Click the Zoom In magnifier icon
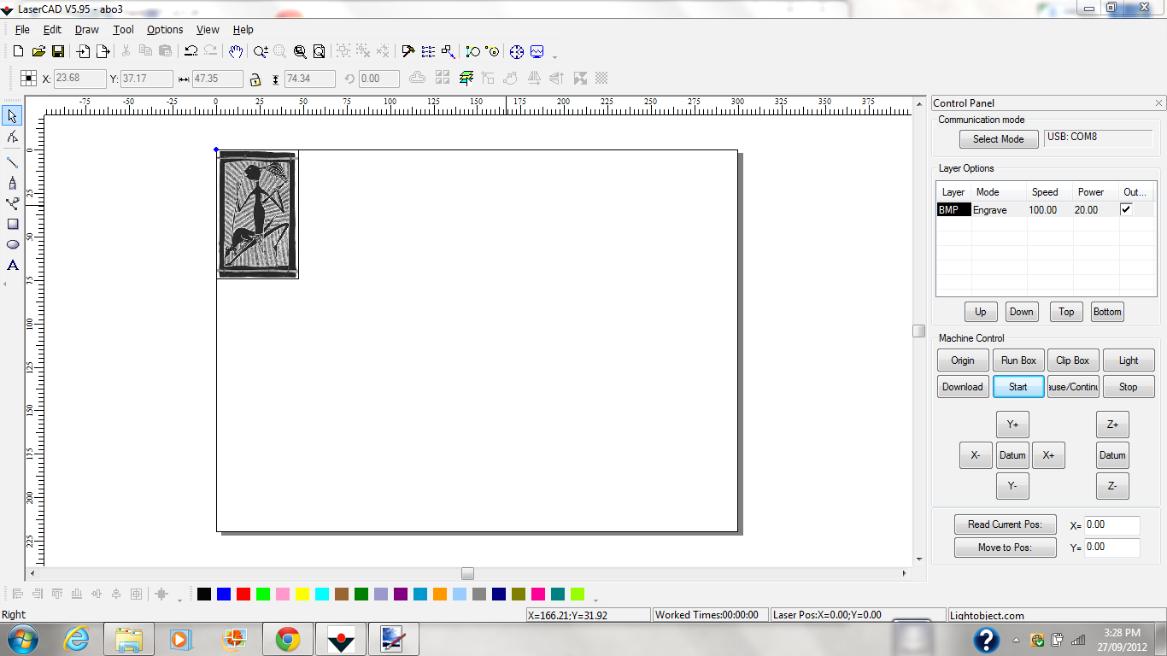1167x656 pixels. click(x=261, y=51)
